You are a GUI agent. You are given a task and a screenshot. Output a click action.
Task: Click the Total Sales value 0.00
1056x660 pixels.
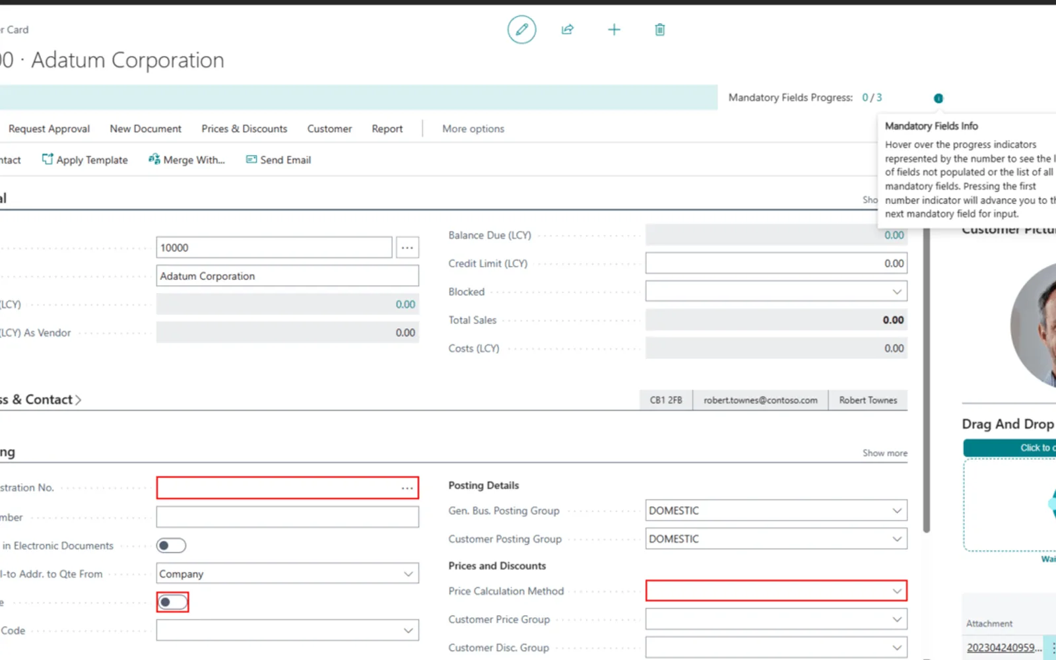click(893, 320)
